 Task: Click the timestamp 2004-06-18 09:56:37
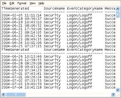21,19
